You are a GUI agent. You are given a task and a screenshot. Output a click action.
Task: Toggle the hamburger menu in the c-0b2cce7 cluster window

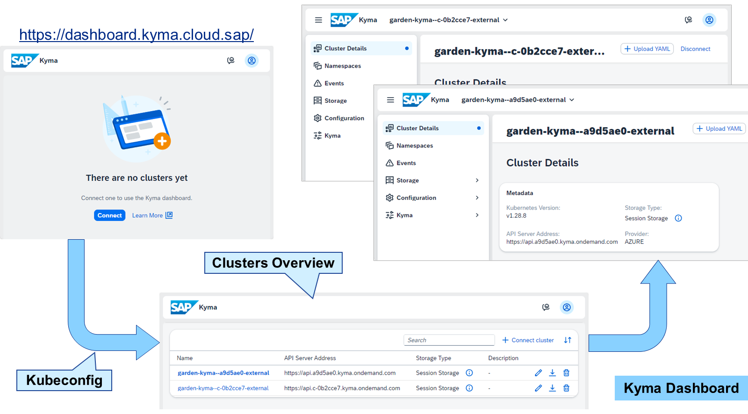[x=318, y=20]
